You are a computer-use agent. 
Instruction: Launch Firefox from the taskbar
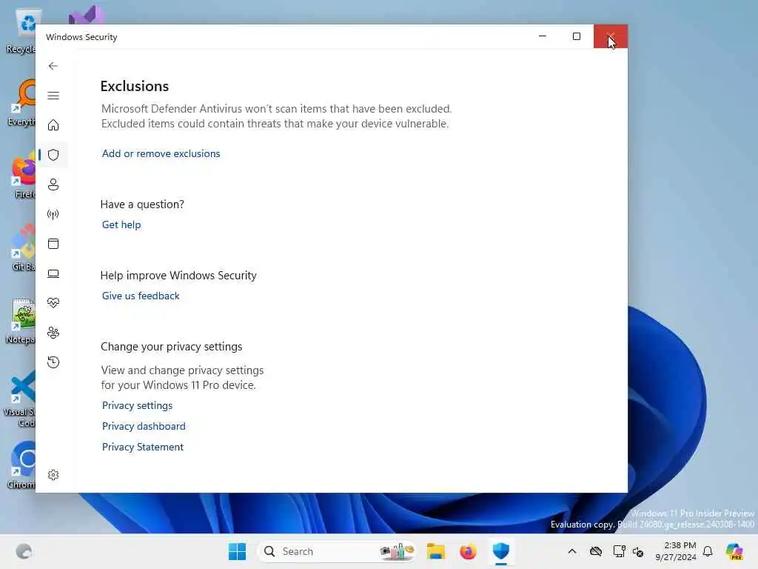pyautogui.click(x=468, y=551)
